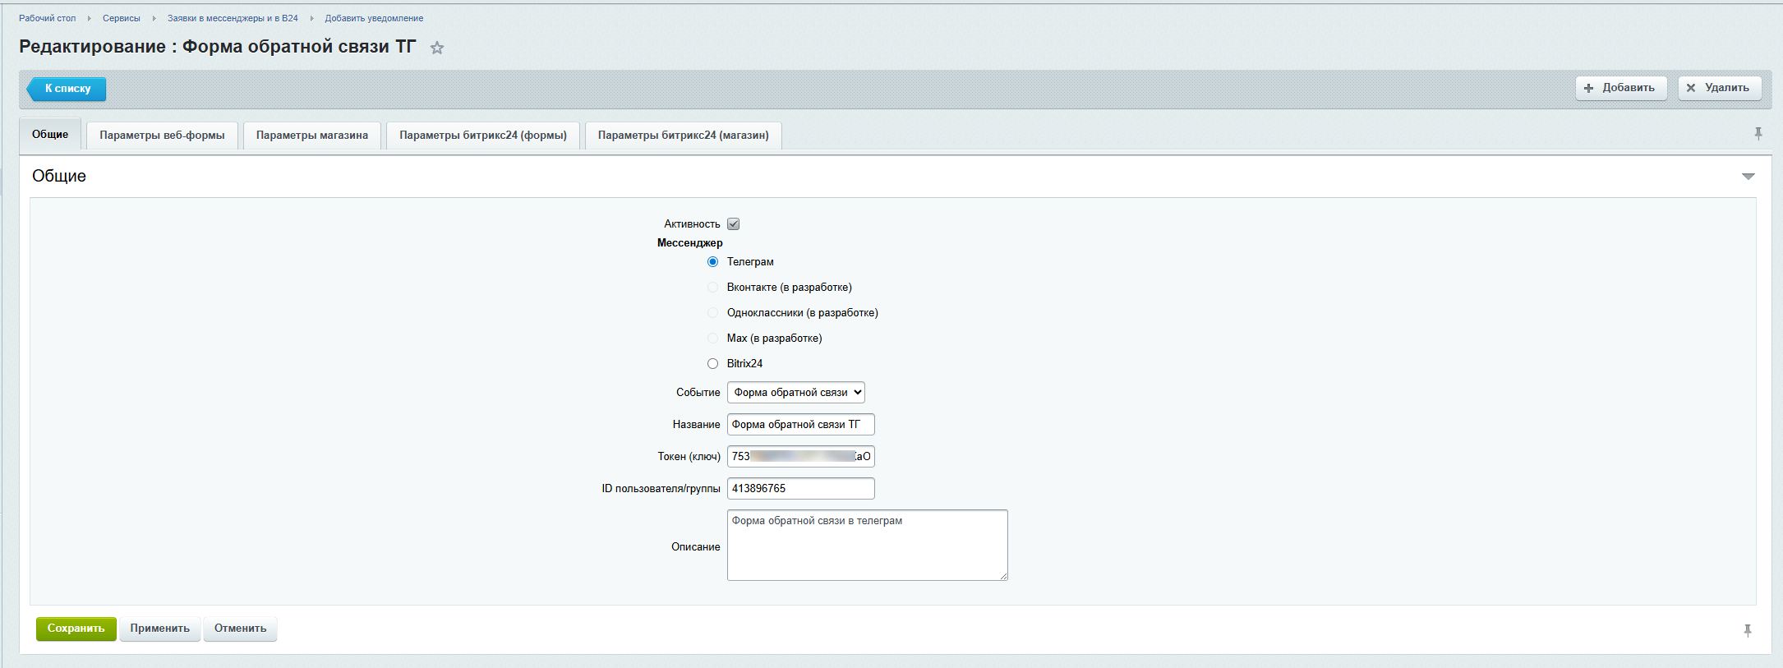Click the favorites star next to page title
Viewport: 1783px width, 668px height.
[437, 48]
